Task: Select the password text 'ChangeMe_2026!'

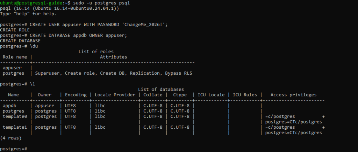Action: 144,24
